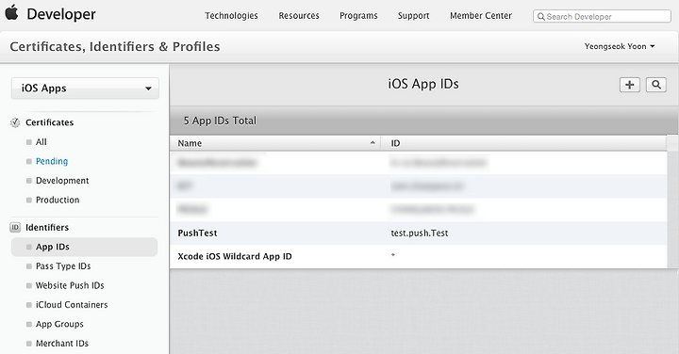Click the Apple logo icon
Image resolution: width=679 pixels, height=354 pixels.
(x=11, y=12)
